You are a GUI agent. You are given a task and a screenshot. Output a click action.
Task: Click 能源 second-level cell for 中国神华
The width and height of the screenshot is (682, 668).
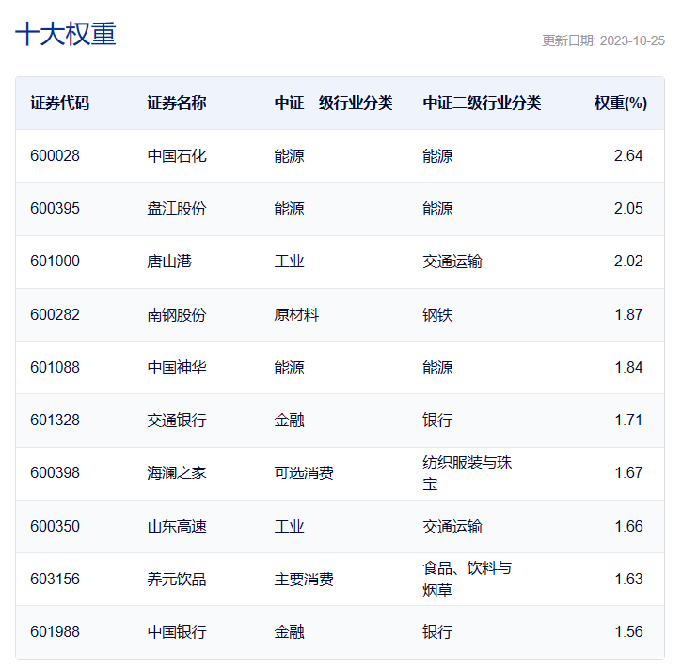pyautogui.click(x=437, y=368)
